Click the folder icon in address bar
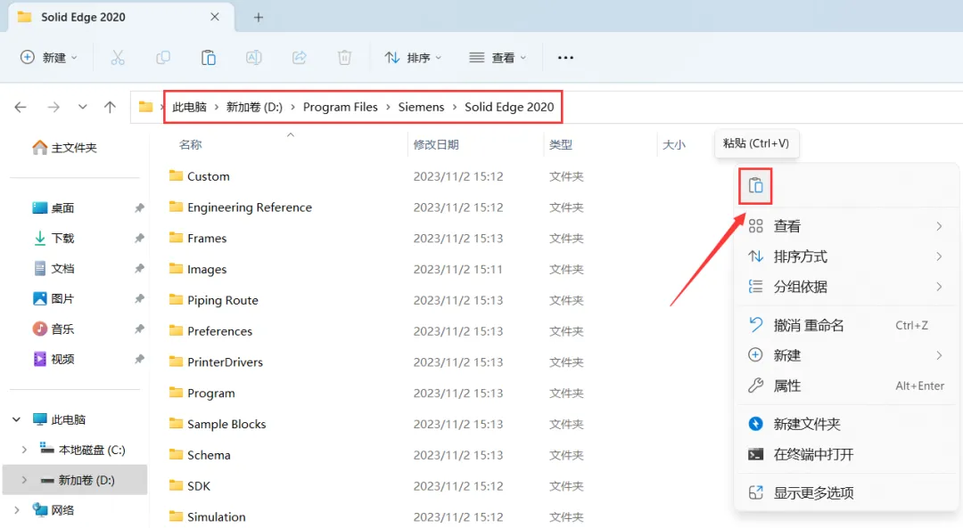Viewport: 963px width, 528px height. pos(145,107)
